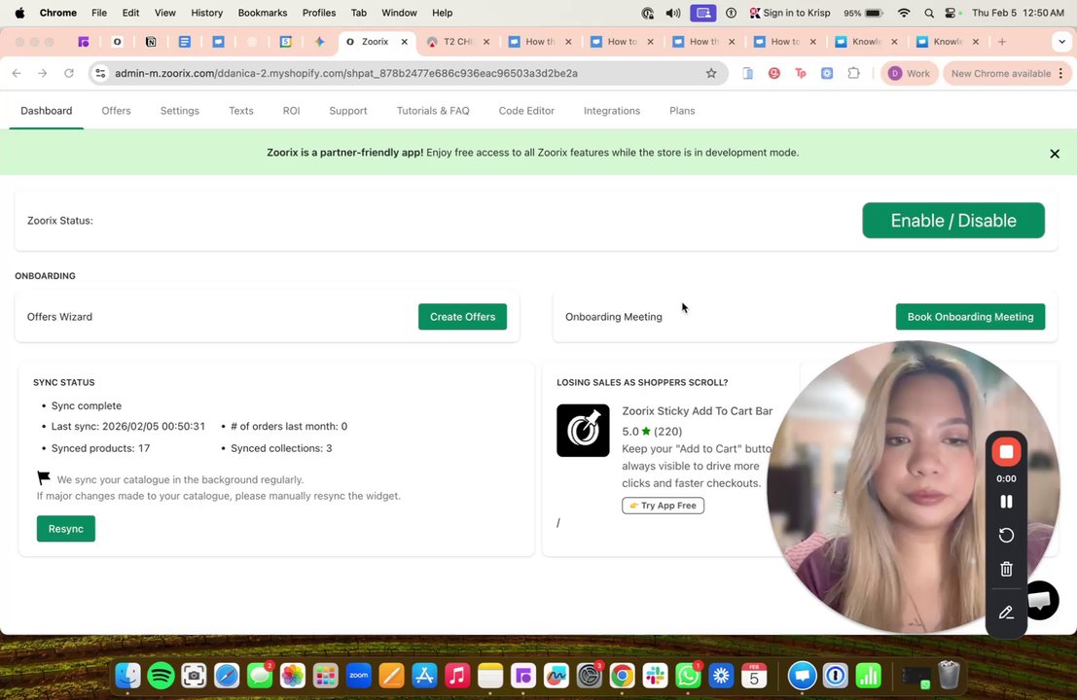Switch to the Support tab
The width and height of the screenshot is (1077, 700).
[x=347, y=111]
